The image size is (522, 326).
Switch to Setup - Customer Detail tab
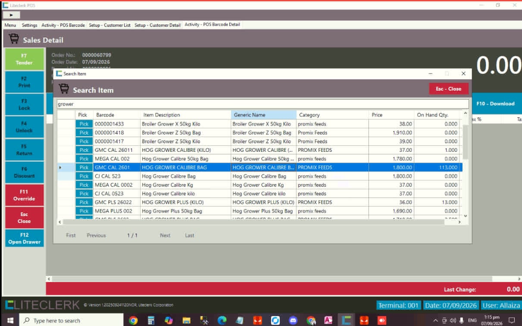(157, 25)
